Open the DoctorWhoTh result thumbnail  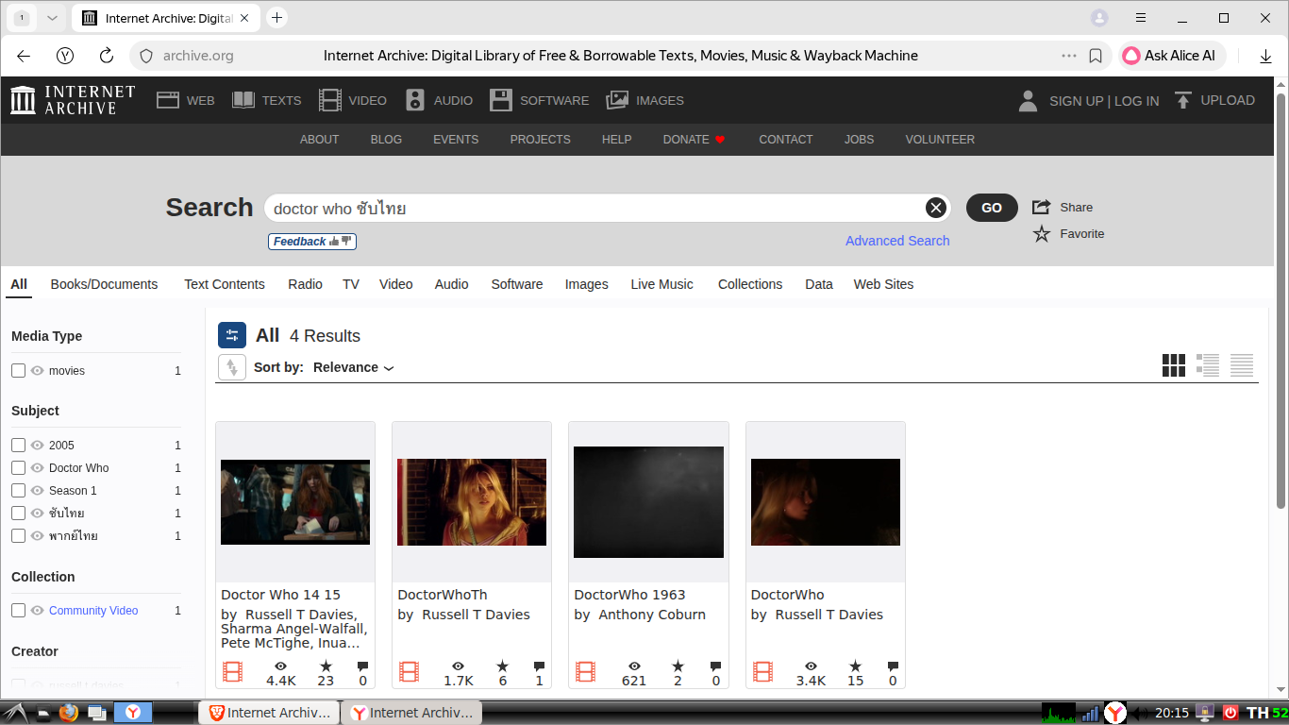point(472,502)
